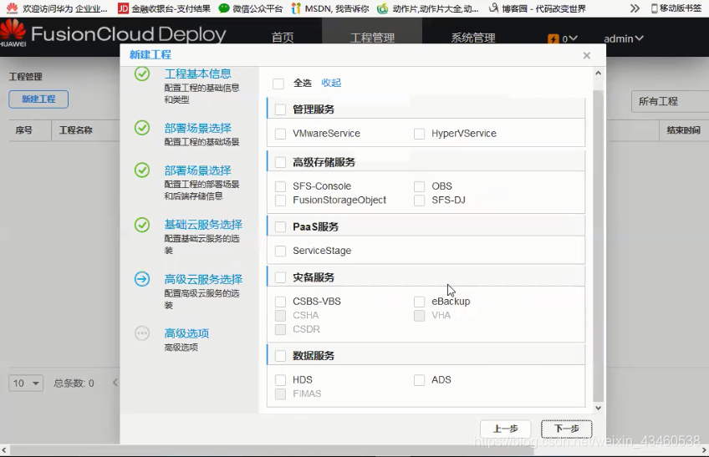The image size is (709, 457).
Task: Check the 数据服务 group checkbox
Action: click(x=280, y=356)
